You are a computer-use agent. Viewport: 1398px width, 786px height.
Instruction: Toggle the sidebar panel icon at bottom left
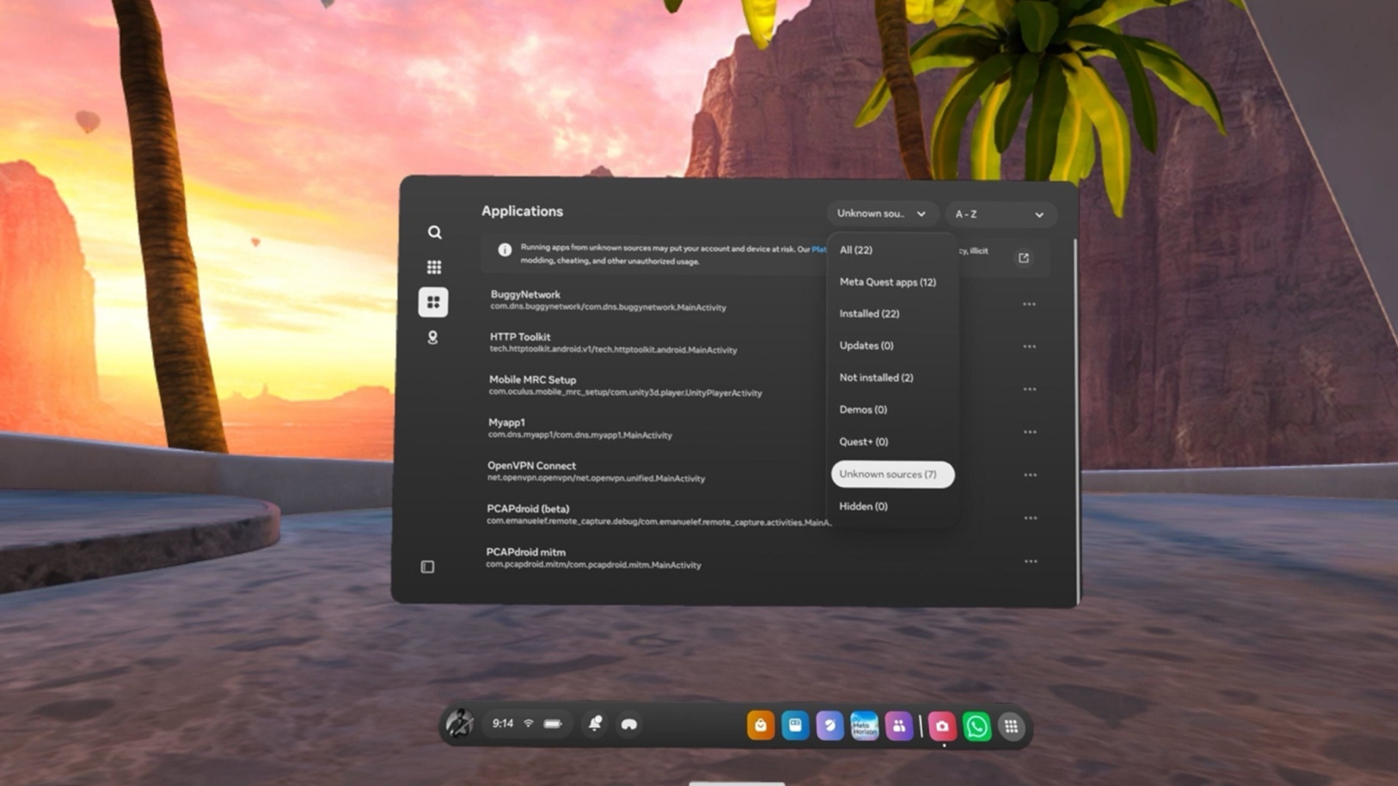point(427,567)
